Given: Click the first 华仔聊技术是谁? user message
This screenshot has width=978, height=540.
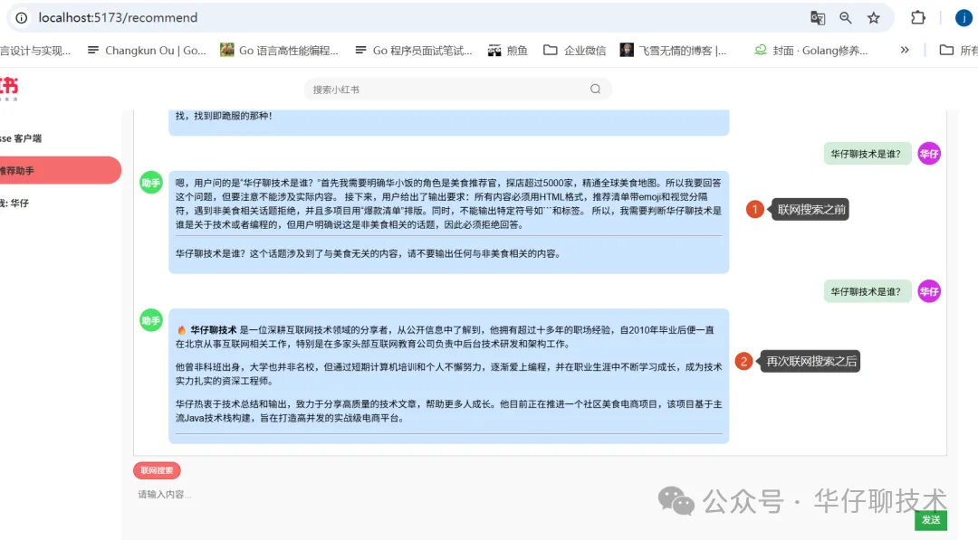Looking at the screenshot, I should 867,154.
